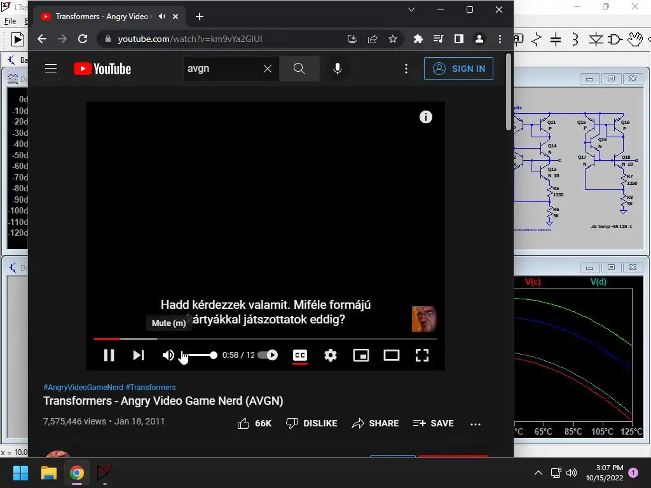The image size is (651, 488).
Task: Enter full screen mode
Action: coord(422,355)
